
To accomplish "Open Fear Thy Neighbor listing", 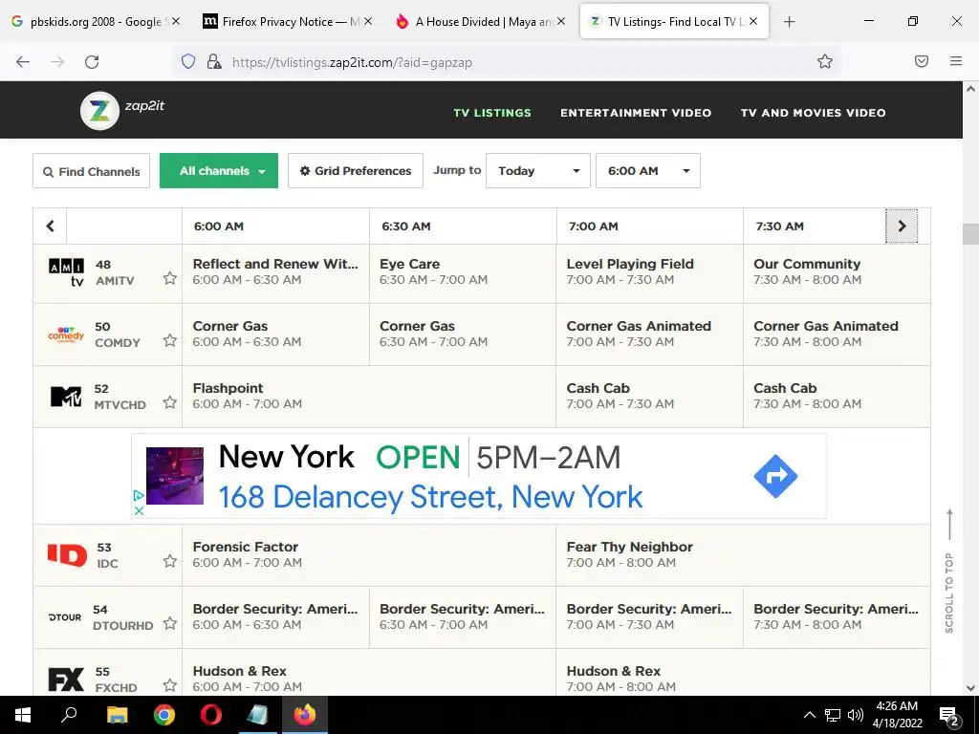I will (743, 555).
